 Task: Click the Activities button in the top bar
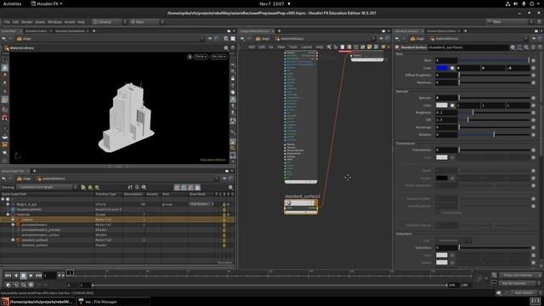12,3
